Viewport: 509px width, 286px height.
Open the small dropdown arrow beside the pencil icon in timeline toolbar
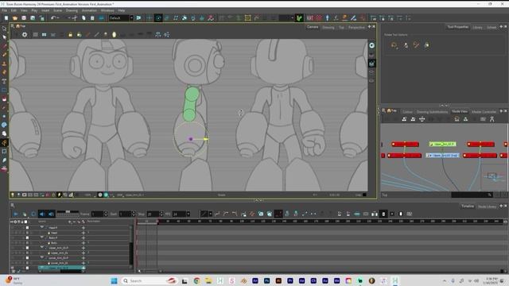(210, 214)
